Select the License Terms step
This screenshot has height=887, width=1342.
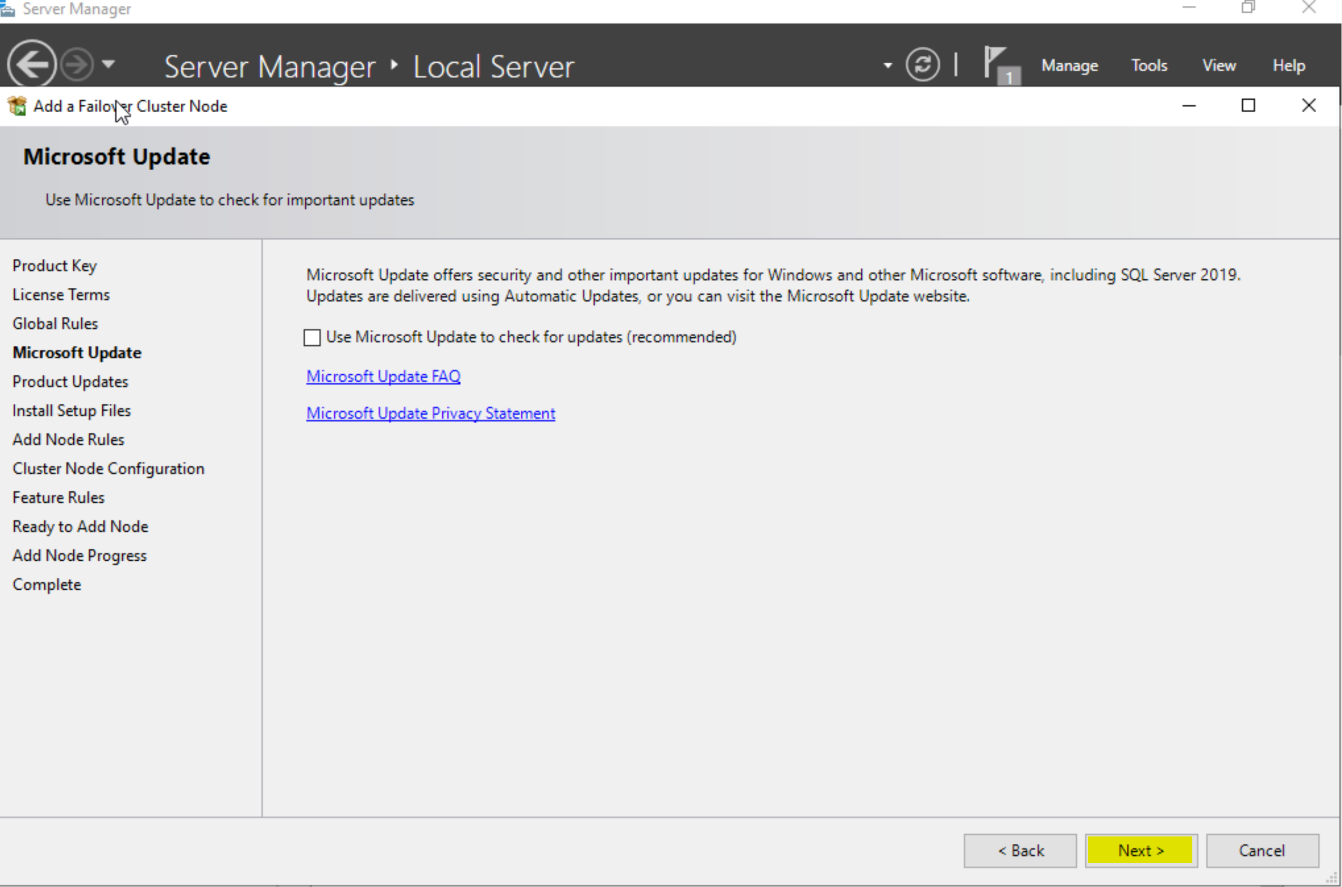pos(61,295)
